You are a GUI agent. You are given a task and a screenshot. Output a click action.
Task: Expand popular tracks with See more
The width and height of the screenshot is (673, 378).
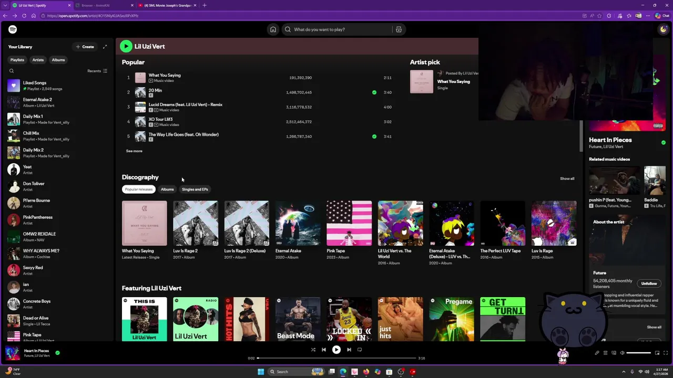point(134,151)
